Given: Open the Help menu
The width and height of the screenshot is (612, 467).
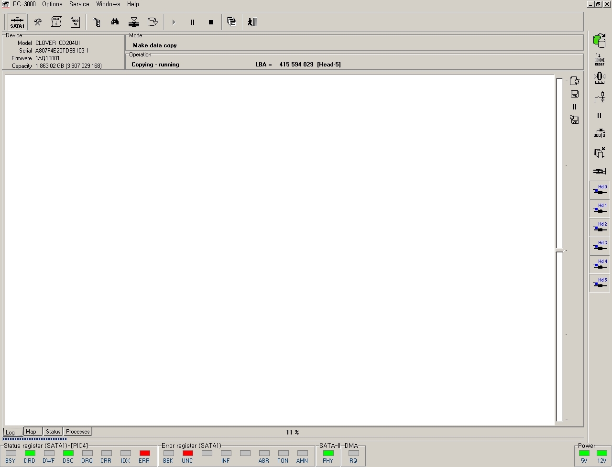Looking at the screenshot, I should point(133,4).
